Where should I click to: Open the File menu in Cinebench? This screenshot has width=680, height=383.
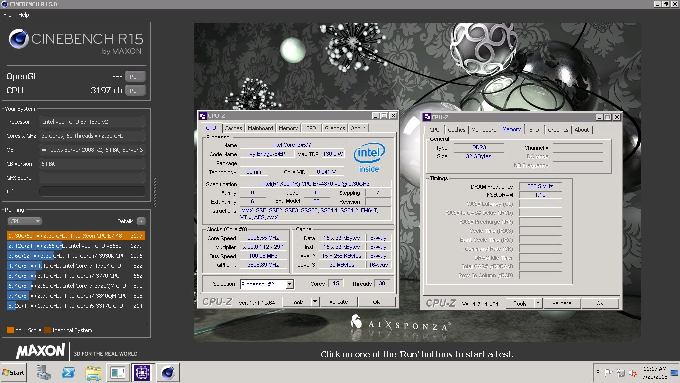[x=7, y=15]
